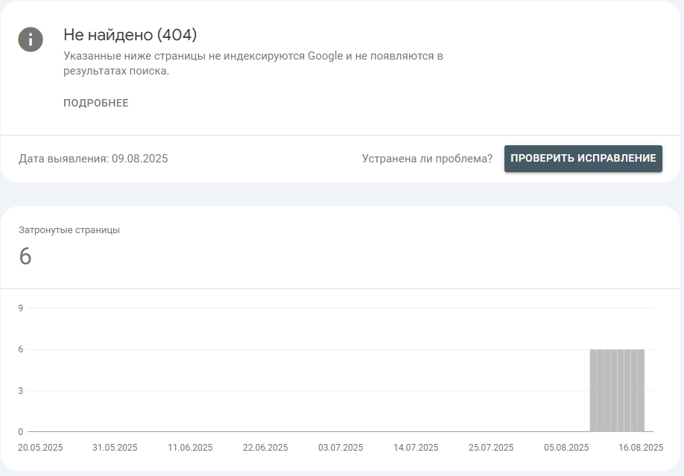684x476 pixels.
Task: Click the affected pages count 6
Action: [25, 256]
